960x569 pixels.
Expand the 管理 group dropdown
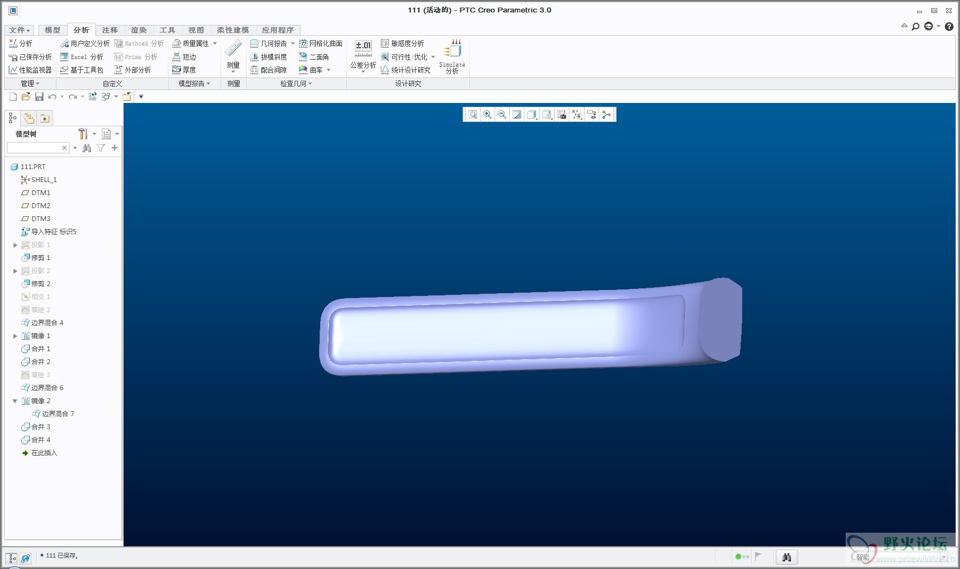coord(30,83)
